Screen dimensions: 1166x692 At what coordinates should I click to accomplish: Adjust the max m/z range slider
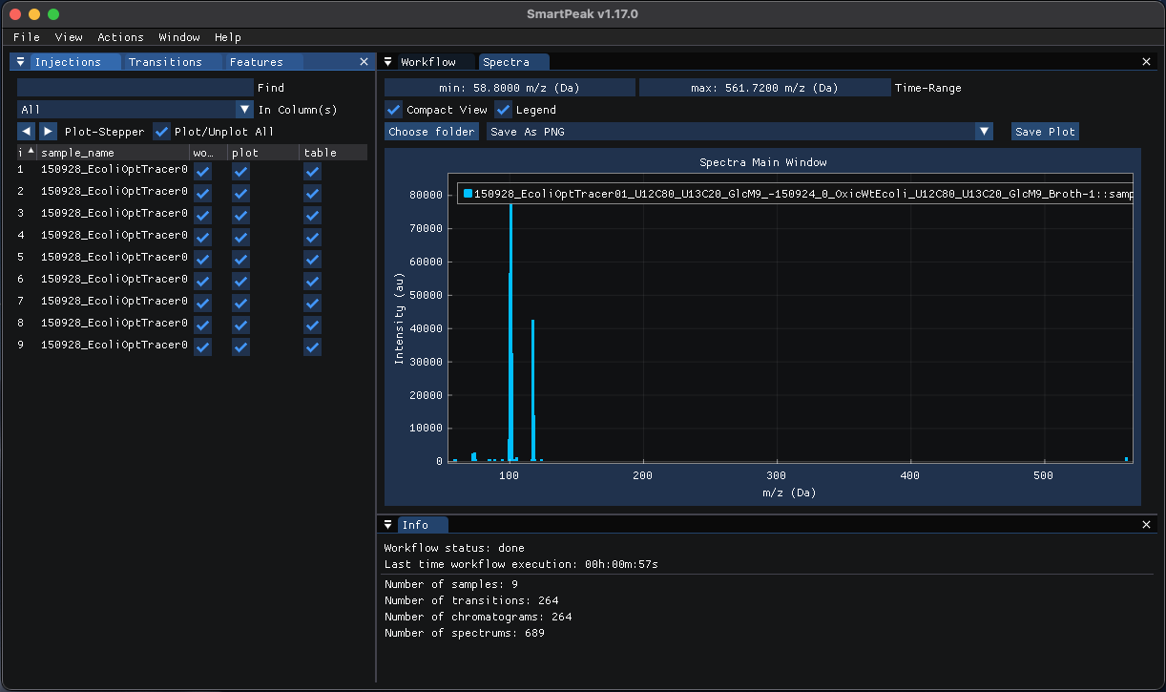(x=764, y=88)
